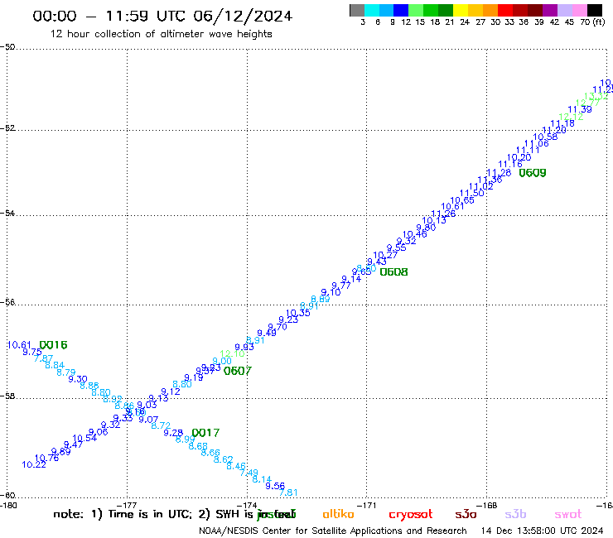Click the wave height value 9.75
This screenshot has width=613, height=538.
(32, 352)
